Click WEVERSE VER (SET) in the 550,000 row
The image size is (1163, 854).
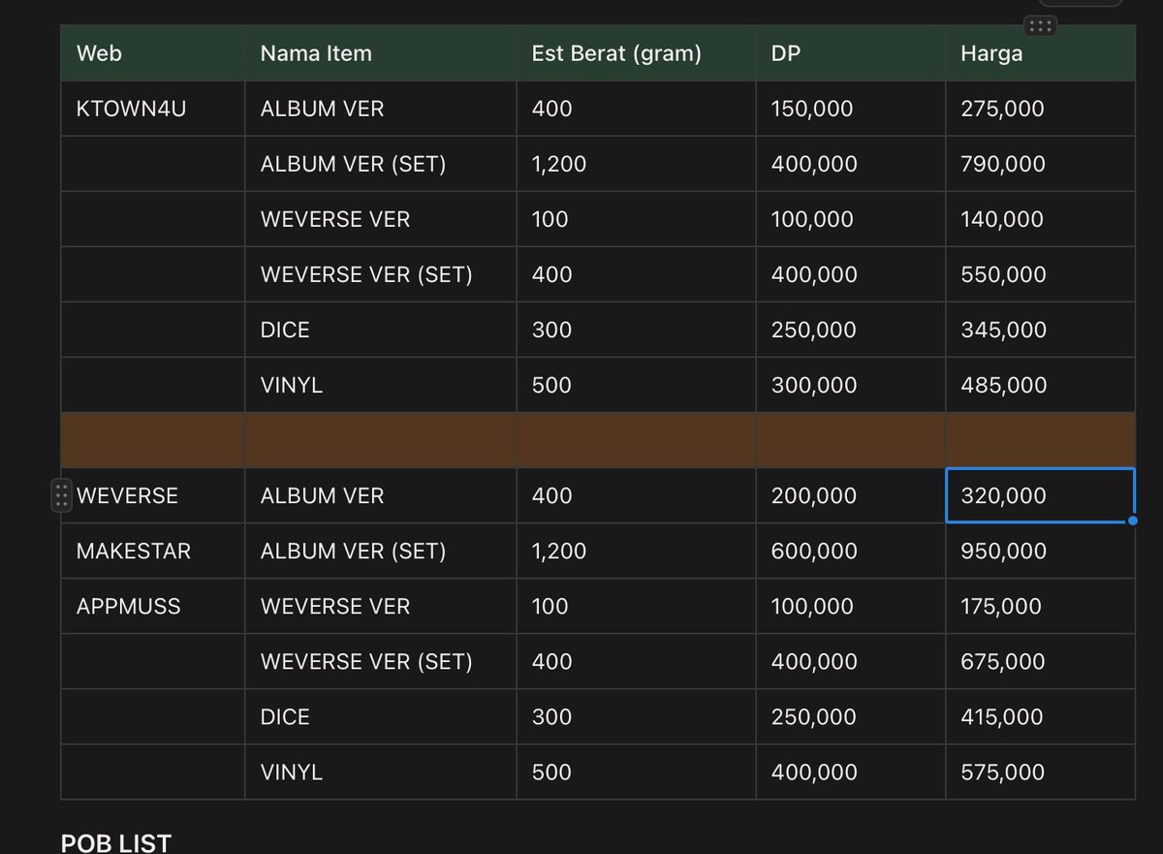coord(381,274)
